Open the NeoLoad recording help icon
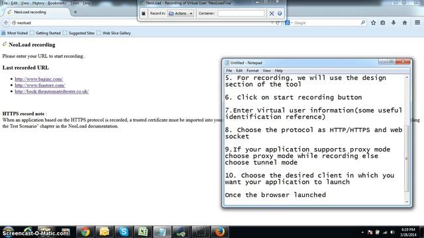The image size is (424, 238). click(280, 13)
